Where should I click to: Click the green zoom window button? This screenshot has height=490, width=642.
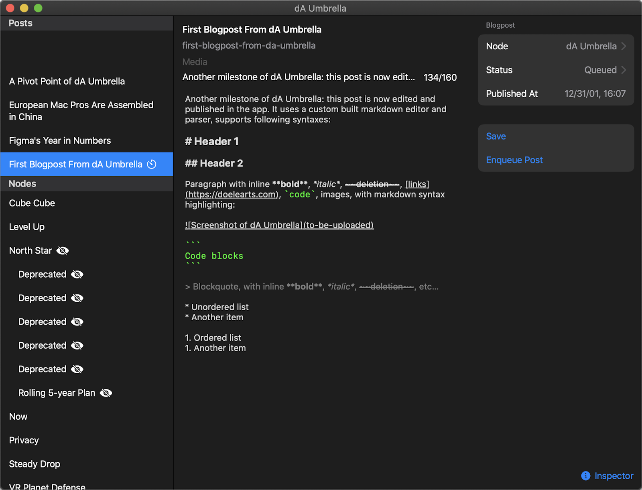tap(38, 8)
